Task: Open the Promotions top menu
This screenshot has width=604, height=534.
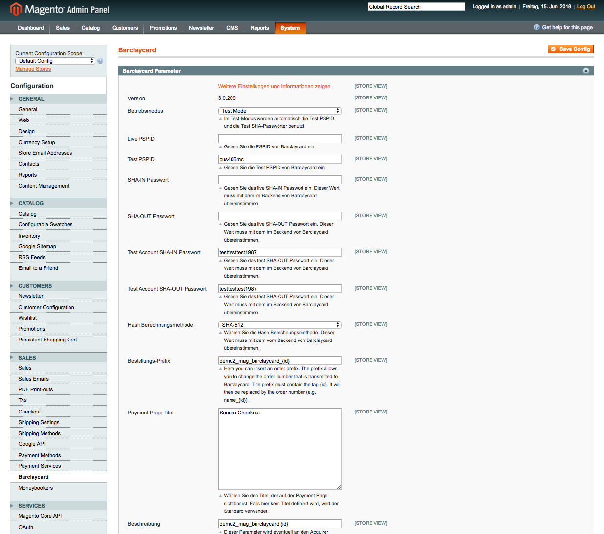Action: click(x=163, y=28)
